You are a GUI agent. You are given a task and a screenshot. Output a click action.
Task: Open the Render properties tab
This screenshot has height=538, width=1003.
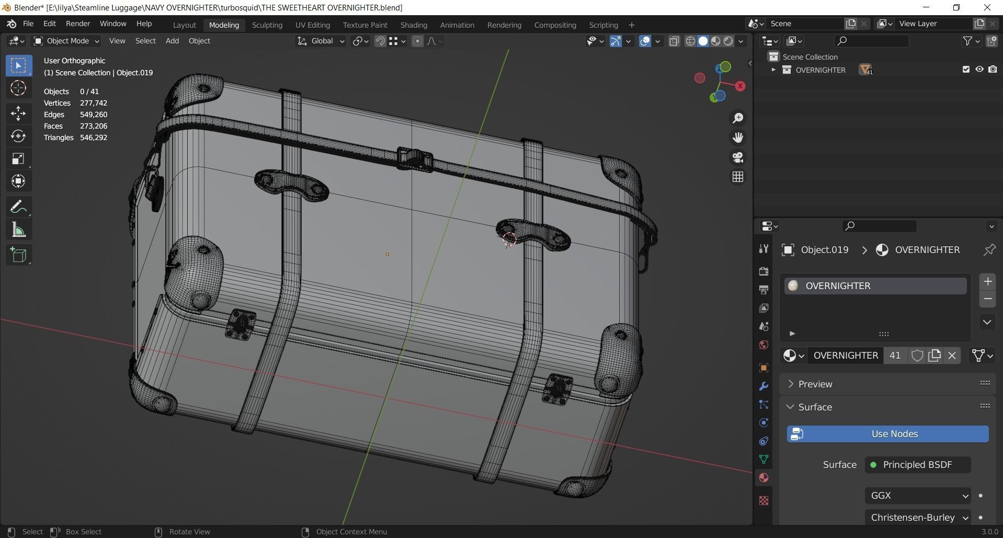(763, 271)
